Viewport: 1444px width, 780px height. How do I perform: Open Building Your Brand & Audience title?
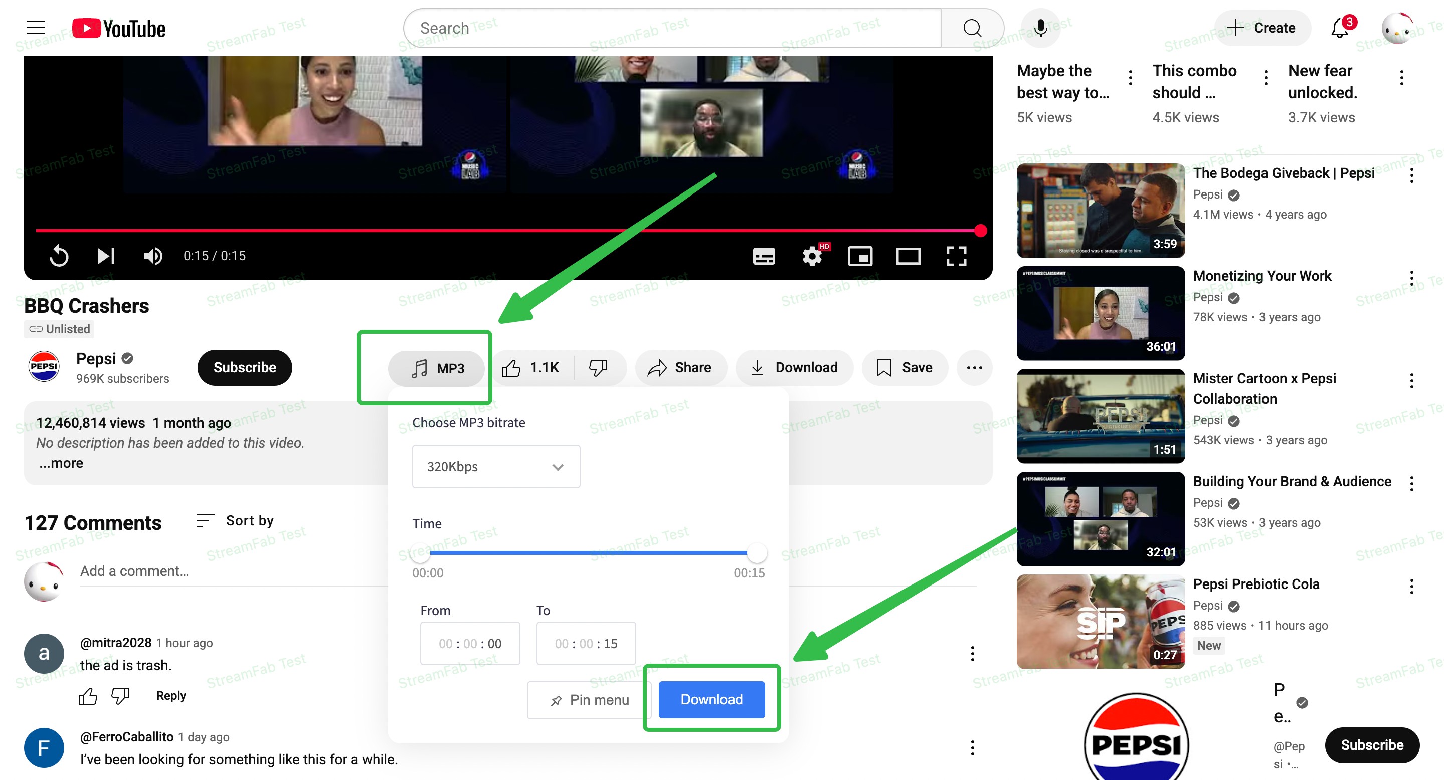pyautogui.click(x=1292, y=481)
